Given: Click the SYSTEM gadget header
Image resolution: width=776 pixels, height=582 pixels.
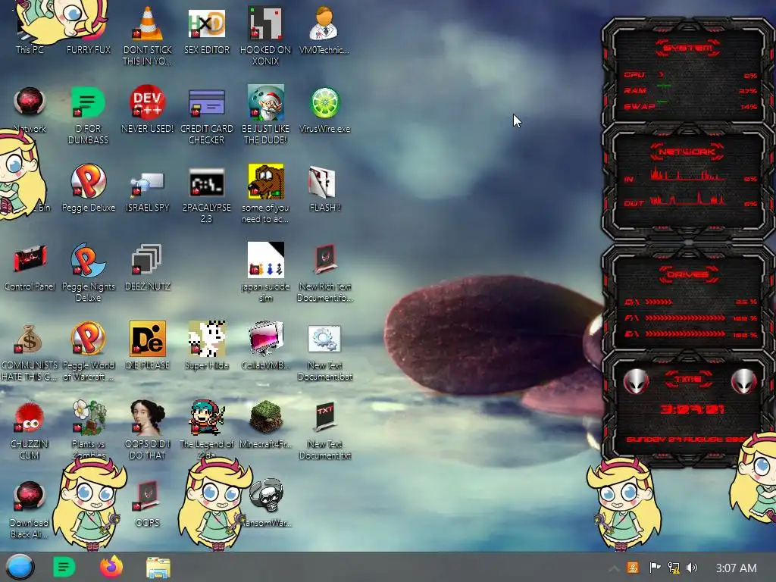Looking at the screenshot, I should [x=688, y=48].
